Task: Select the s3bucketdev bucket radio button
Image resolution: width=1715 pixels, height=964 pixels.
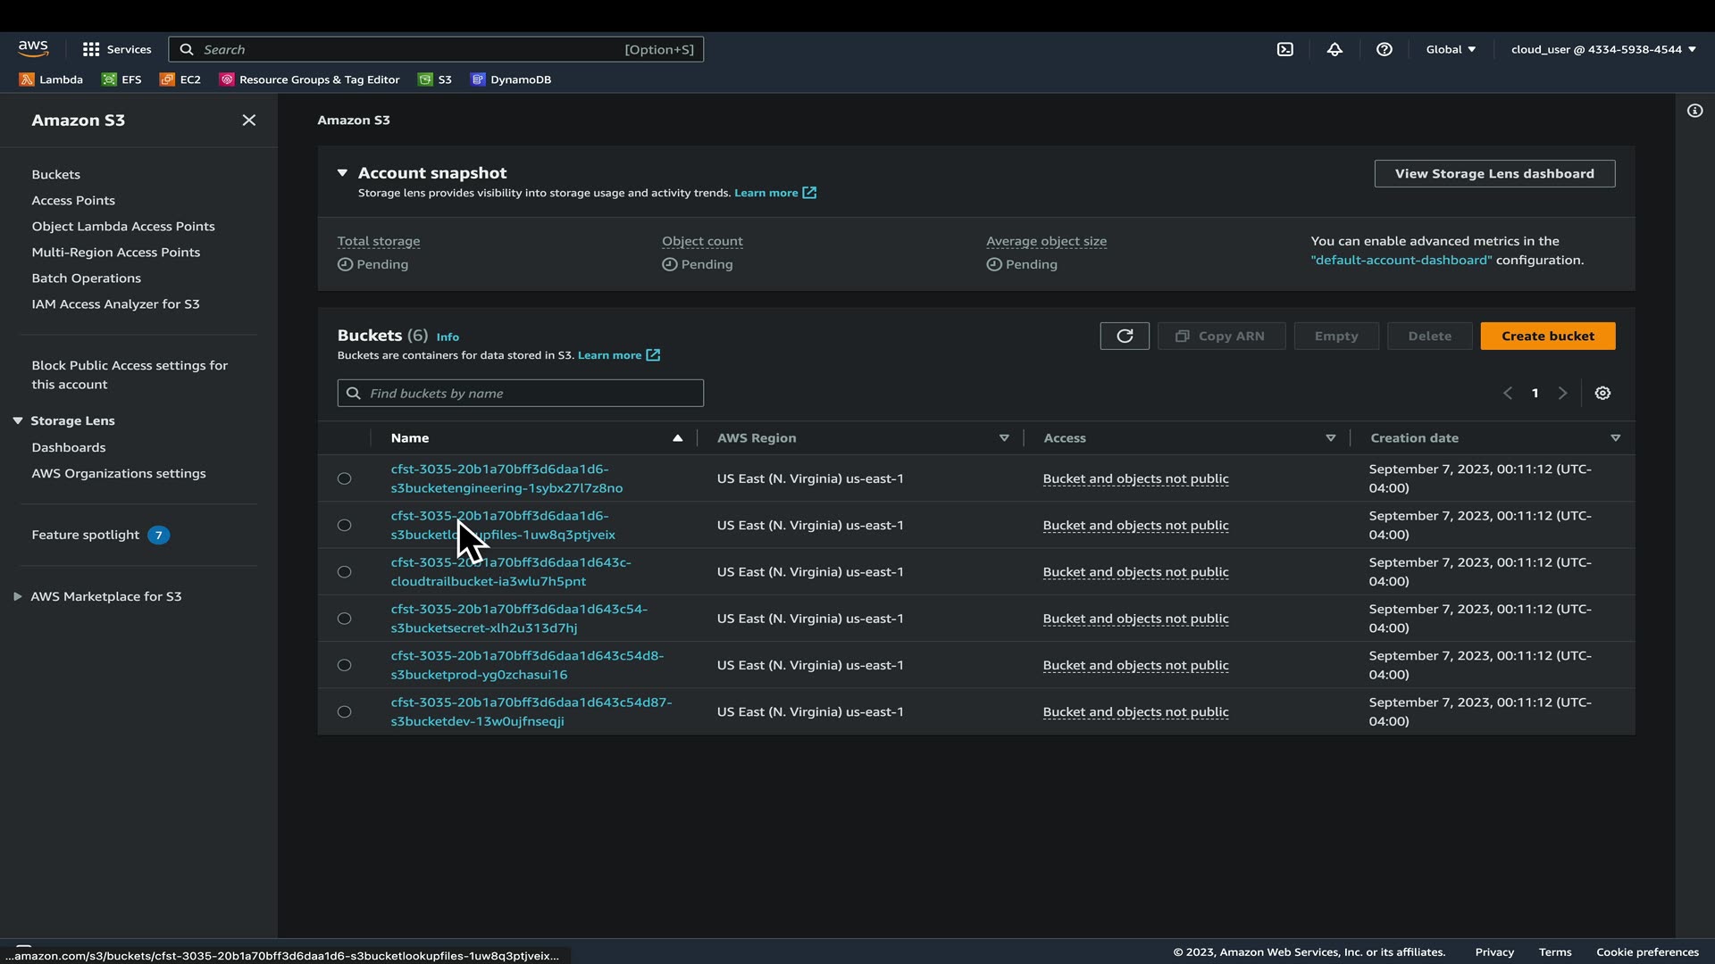Action: 344,712
